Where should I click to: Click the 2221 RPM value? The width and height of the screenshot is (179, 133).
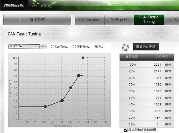pyautogui.click(x=157, y=65)
